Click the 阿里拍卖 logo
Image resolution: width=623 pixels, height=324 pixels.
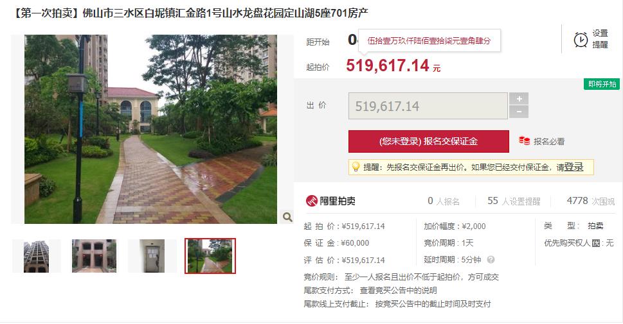click(330, 201)
